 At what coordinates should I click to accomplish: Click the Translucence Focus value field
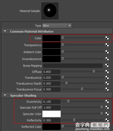52,89
